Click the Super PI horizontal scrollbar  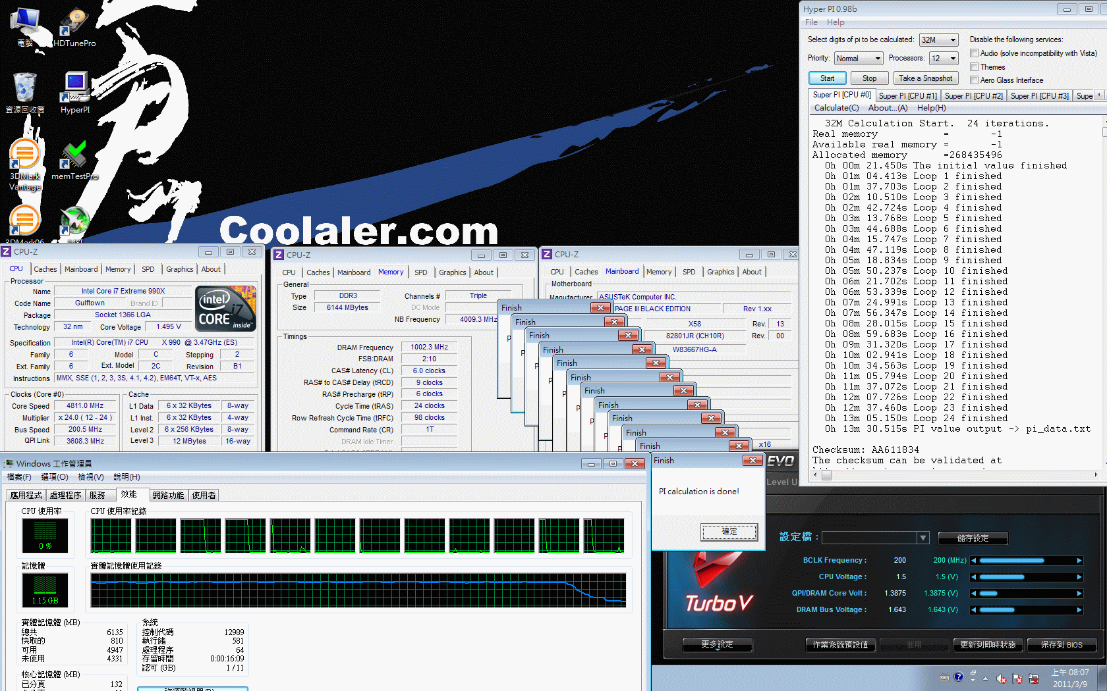[955, 474]
